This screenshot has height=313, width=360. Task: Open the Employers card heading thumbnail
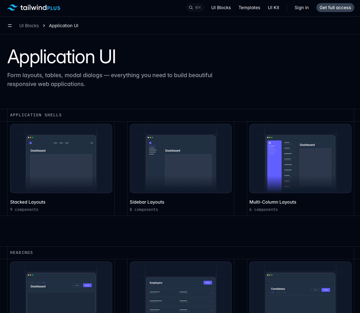pyautogui.click(x=181, y=287)
